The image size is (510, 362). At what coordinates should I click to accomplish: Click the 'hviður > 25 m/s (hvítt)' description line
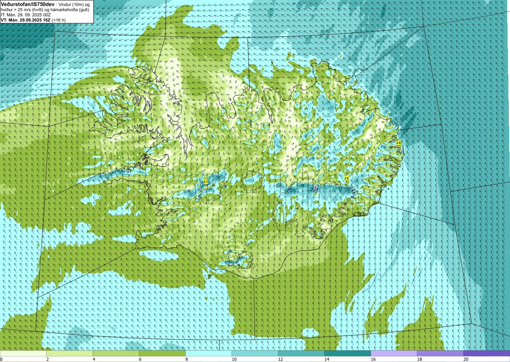(22, 10)
